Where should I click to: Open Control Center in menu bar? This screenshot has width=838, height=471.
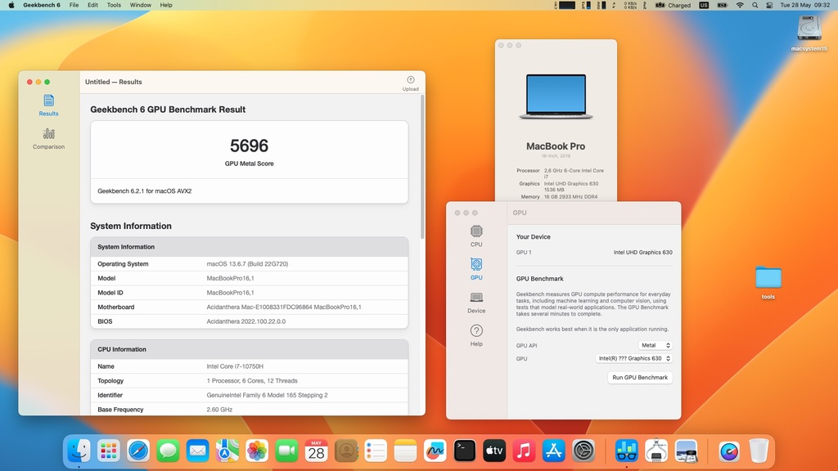(769, 5)
